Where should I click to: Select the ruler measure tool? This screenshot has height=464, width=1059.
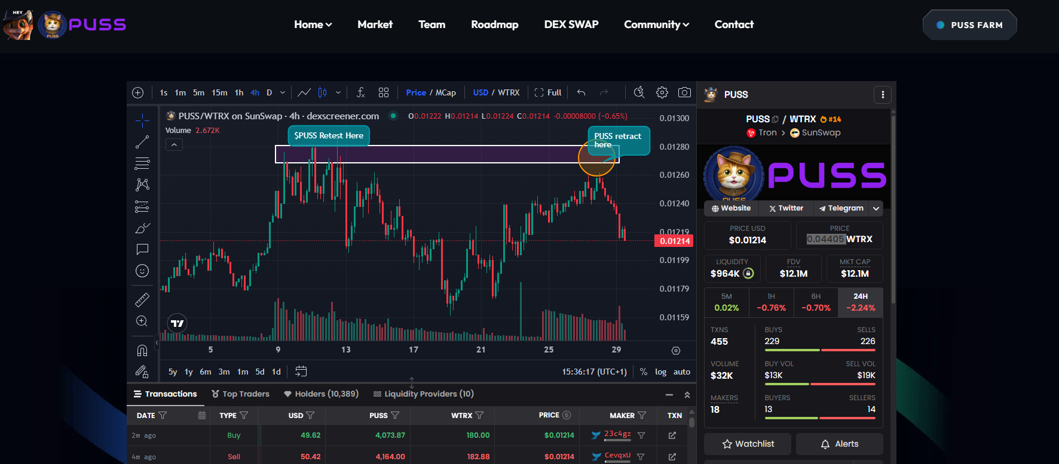142,299
